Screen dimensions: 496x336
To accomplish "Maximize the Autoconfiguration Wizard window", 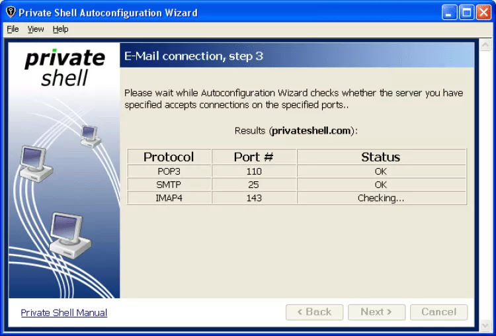I will (467, 13).
